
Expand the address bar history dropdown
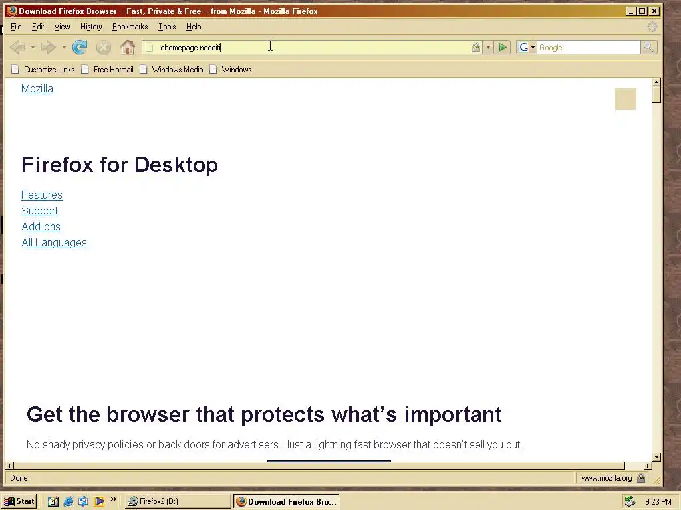(488, 48)
